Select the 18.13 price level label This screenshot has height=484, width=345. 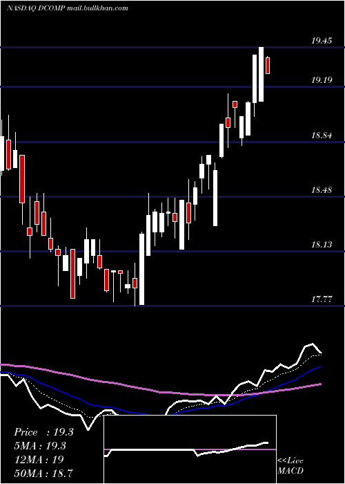(322, 245)
